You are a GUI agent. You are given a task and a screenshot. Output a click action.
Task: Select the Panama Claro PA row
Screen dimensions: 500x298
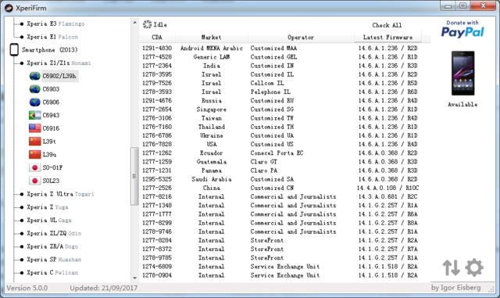280,171
